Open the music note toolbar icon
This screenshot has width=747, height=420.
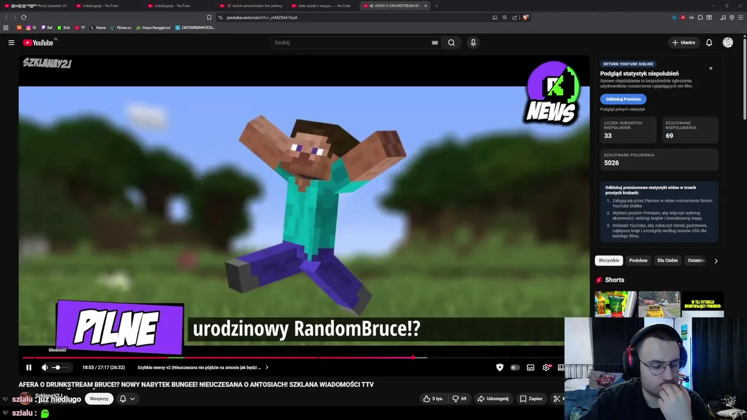coord(723,17)
